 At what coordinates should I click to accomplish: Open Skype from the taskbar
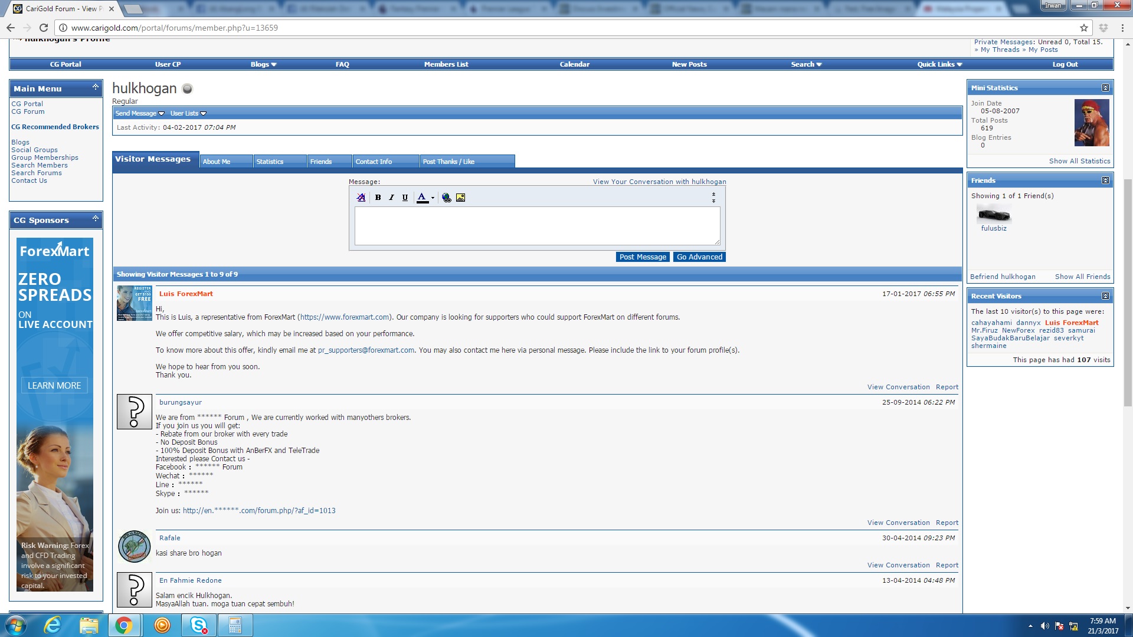pyautogui.click(x=199, y=625)
